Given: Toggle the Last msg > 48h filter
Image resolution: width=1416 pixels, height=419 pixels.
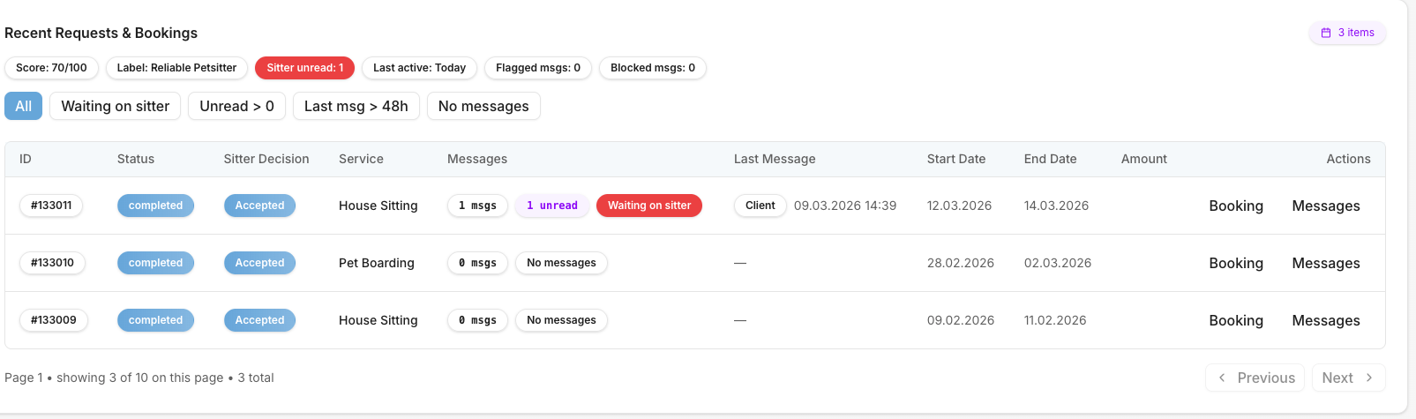Looking at the screenshot, I should (x=356, y=106).
